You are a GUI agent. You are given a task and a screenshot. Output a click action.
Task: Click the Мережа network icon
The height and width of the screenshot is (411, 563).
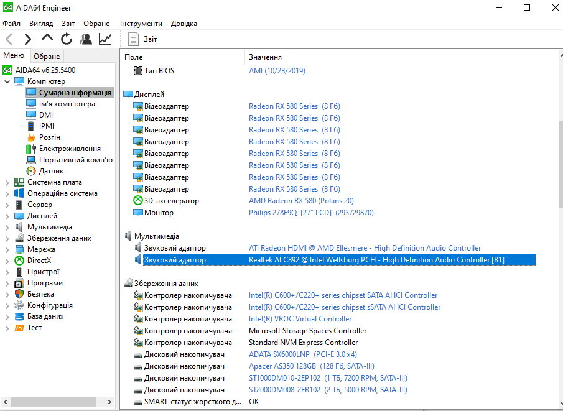click(x=19, y=249)
